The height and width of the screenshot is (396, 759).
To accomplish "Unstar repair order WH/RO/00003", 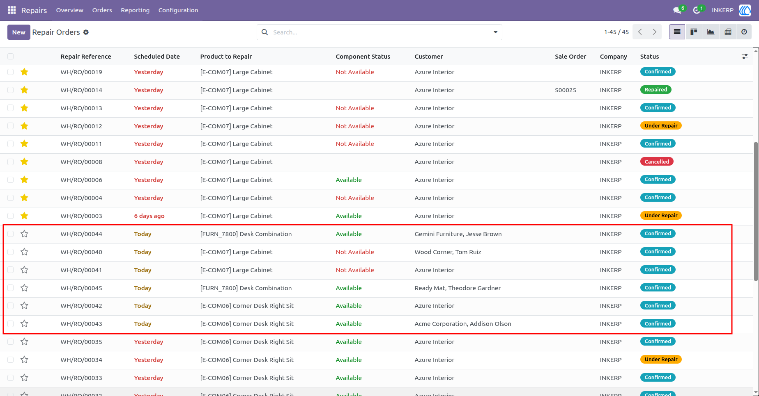I will coord(24,216).
